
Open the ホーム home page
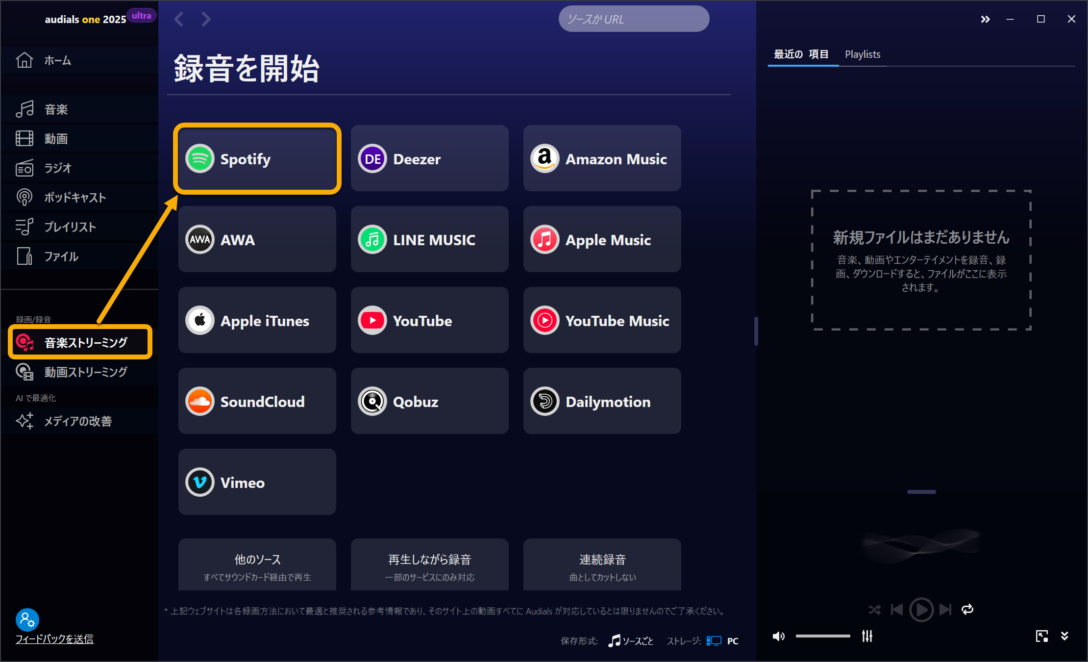[79, 60]
